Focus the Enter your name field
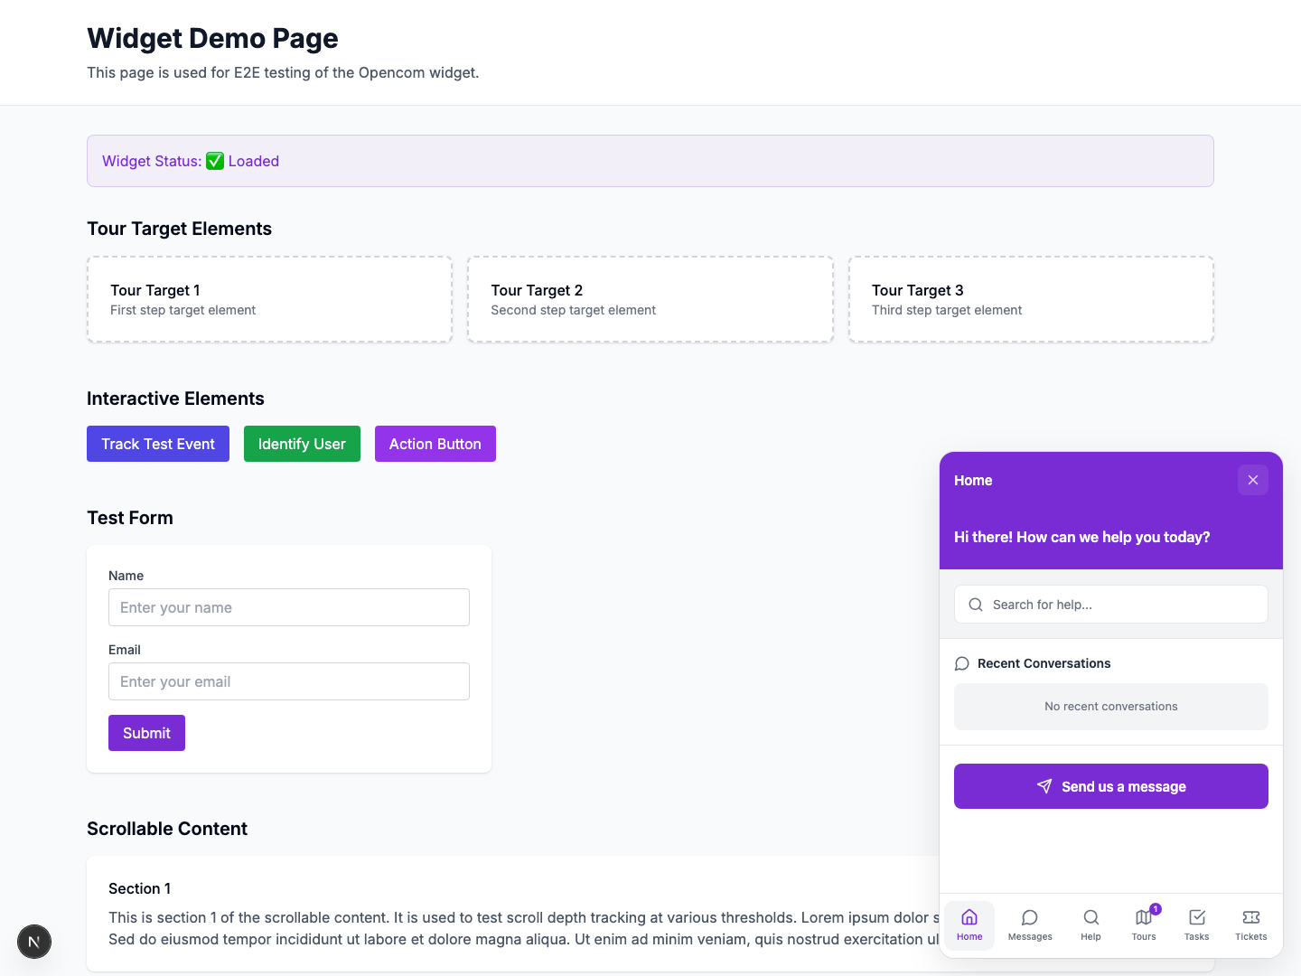This screenshot has width=1301, height=976. (289, 607)
